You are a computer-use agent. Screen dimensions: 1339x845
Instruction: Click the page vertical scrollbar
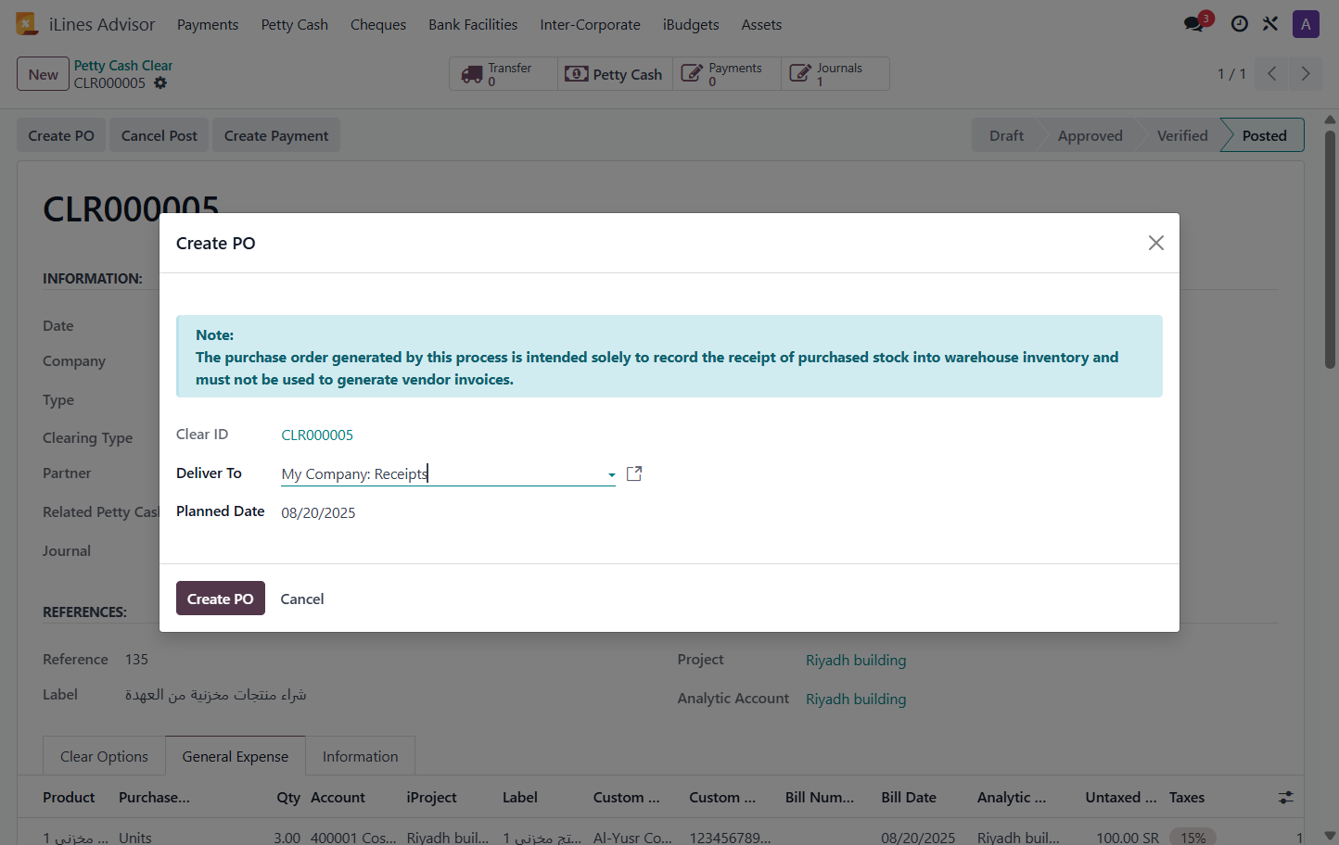[x=1330, y=248]
